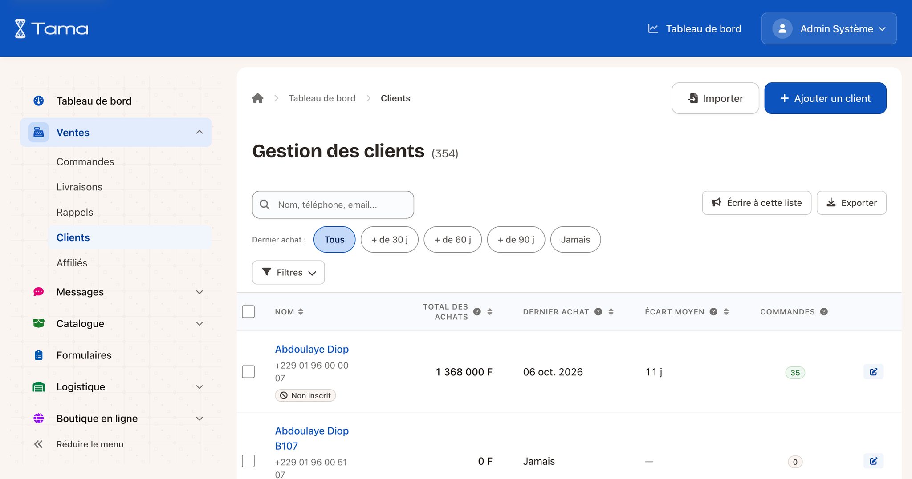The image size is (912, 479).
Task: Sort by Écart moyen arrows
Action: 726,311
